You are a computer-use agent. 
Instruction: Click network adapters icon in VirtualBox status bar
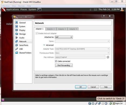click(100, 103)
